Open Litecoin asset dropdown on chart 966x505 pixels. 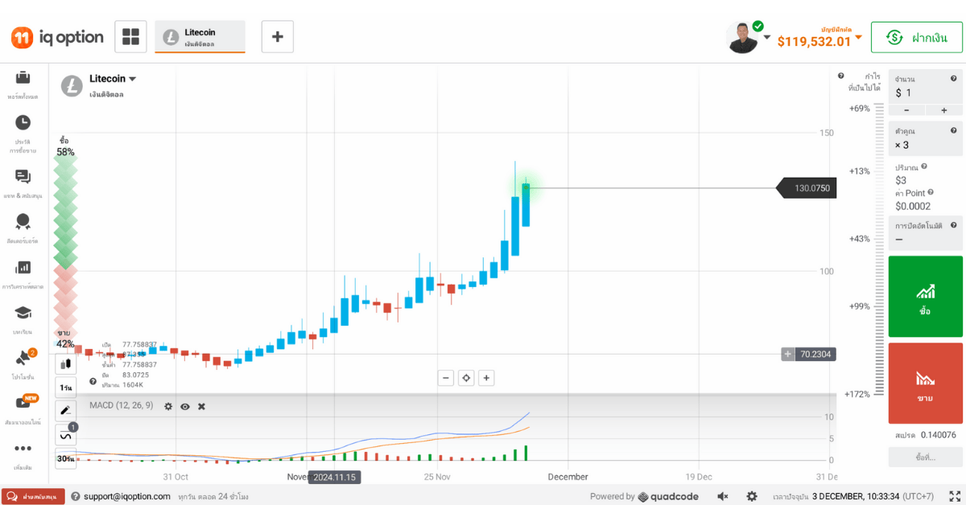113,79
